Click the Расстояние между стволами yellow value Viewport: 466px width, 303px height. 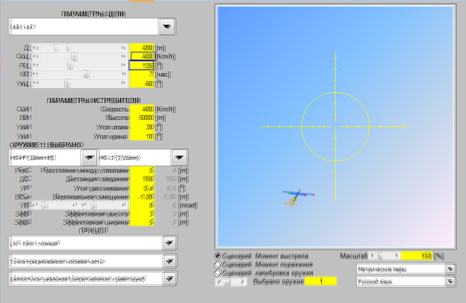142,170
